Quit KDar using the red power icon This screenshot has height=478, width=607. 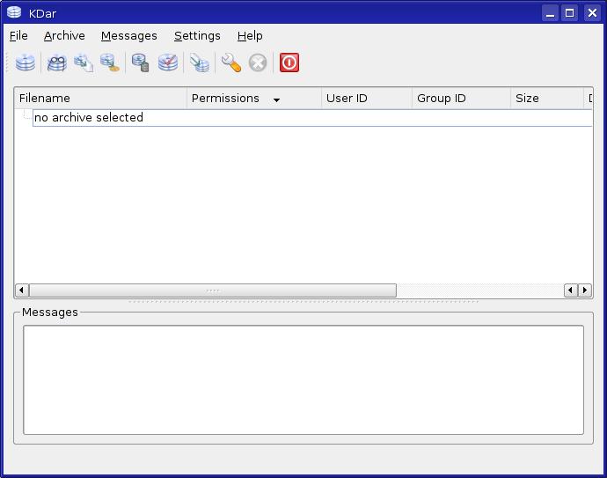[289, 63]
